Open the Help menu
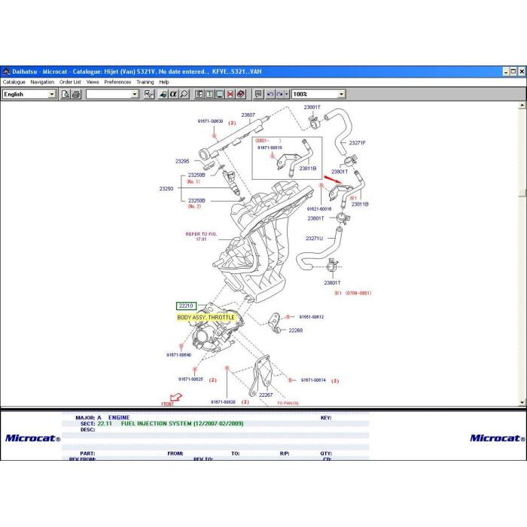Screen dimensions: 527x527 click(164, 82)
